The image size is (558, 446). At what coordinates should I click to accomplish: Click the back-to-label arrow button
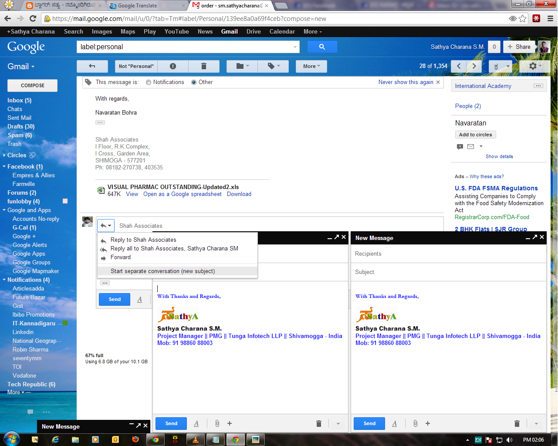(92, 66)
